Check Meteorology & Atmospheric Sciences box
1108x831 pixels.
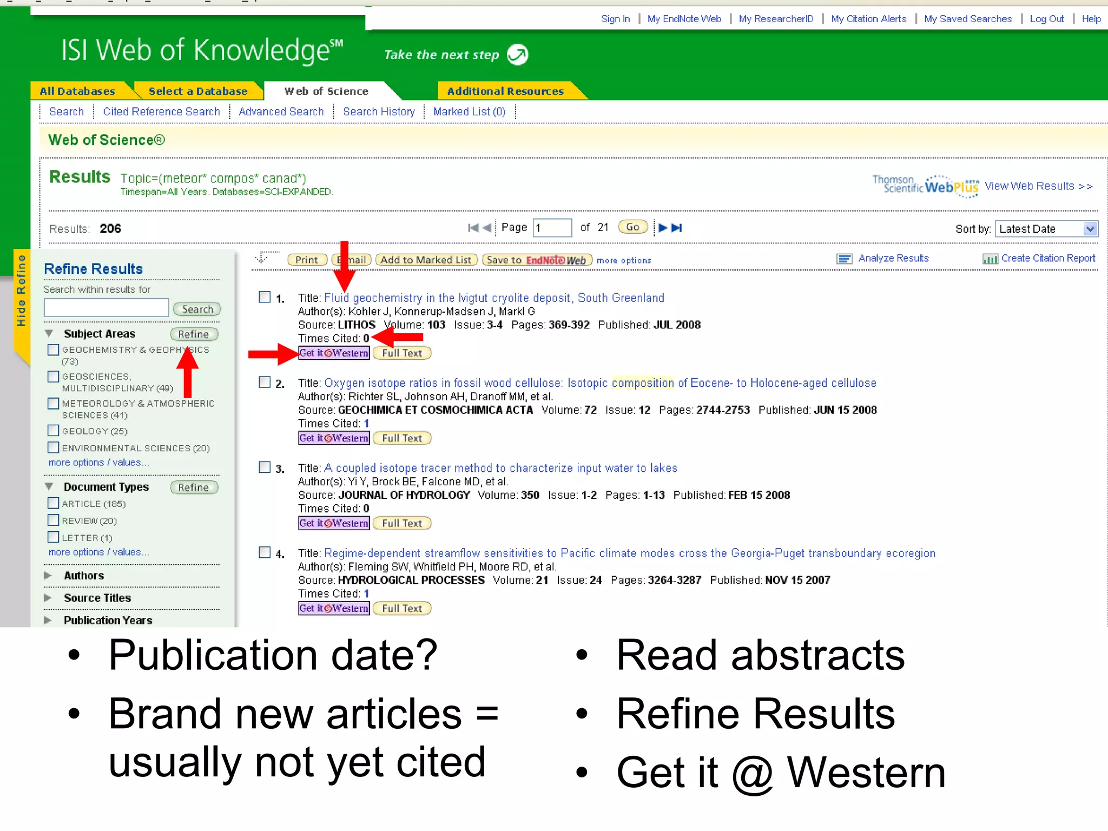click(x=53, y=403)
